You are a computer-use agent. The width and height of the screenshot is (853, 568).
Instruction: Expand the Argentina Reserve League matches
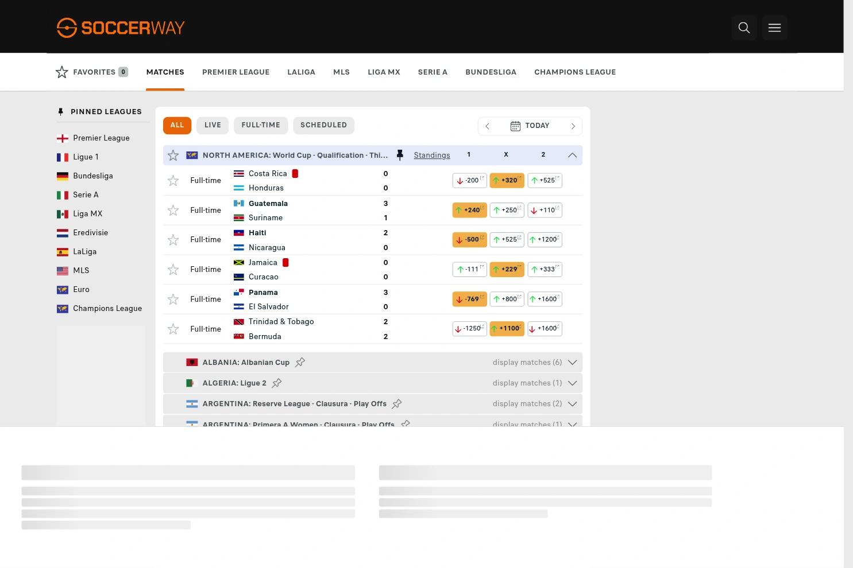(572, 403)
